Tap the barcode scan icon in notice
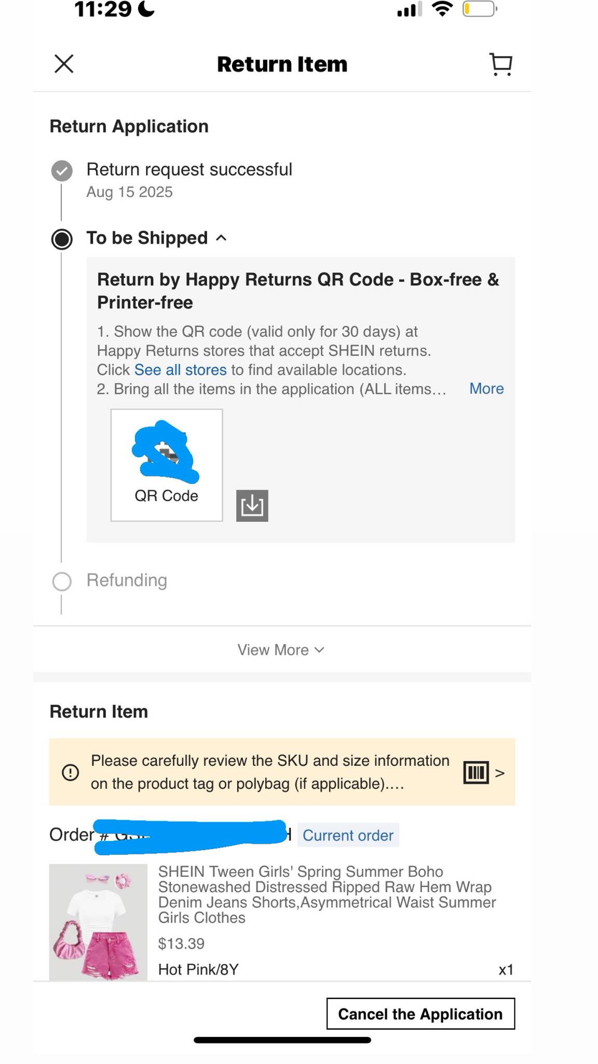This screenshot has width=598, height=1064. pyautogui.click(x=476, y=773)
